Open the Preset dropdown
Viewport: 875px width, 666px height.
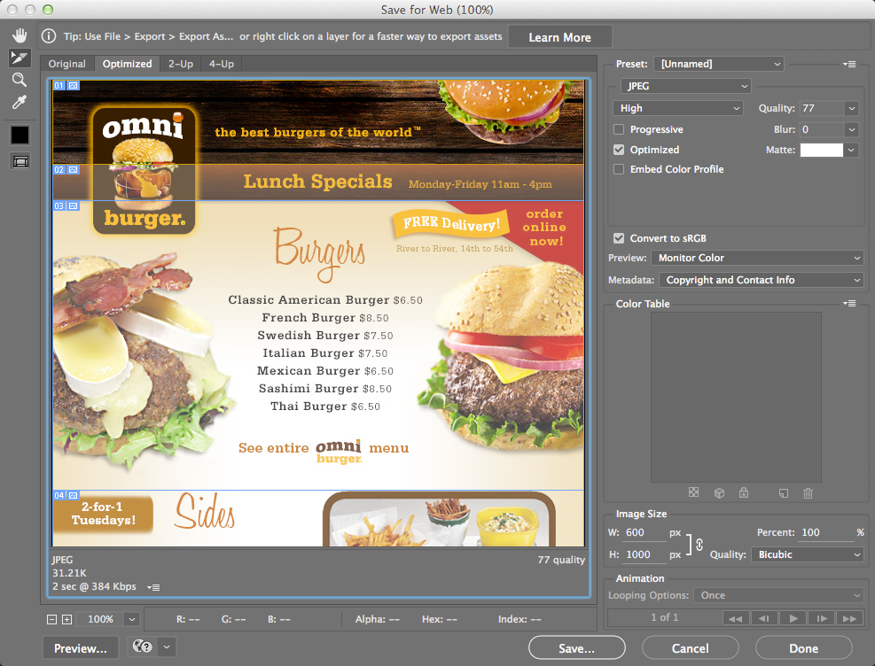[718, 64]
